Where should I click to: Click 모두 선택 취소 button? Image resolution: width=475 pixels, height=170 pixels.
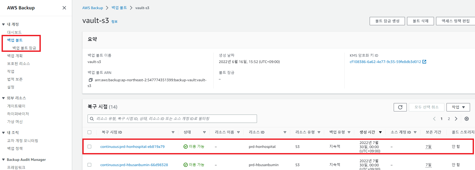point(427,107)
